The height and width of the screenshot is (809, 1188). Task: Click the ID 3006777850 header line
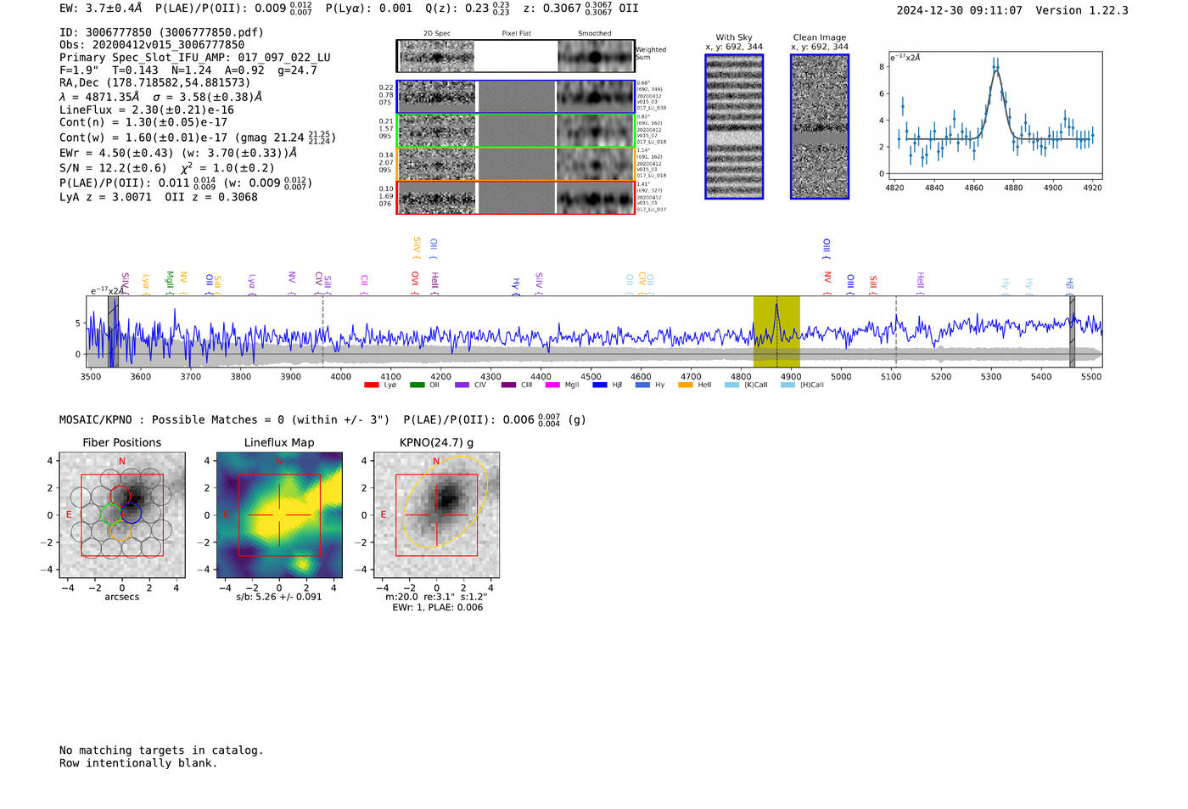pyautogui.click(x=161, y=32)
